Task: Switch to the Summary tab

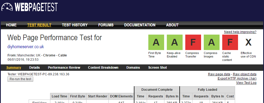Action: pyautogui.click(x=14, y=68)
